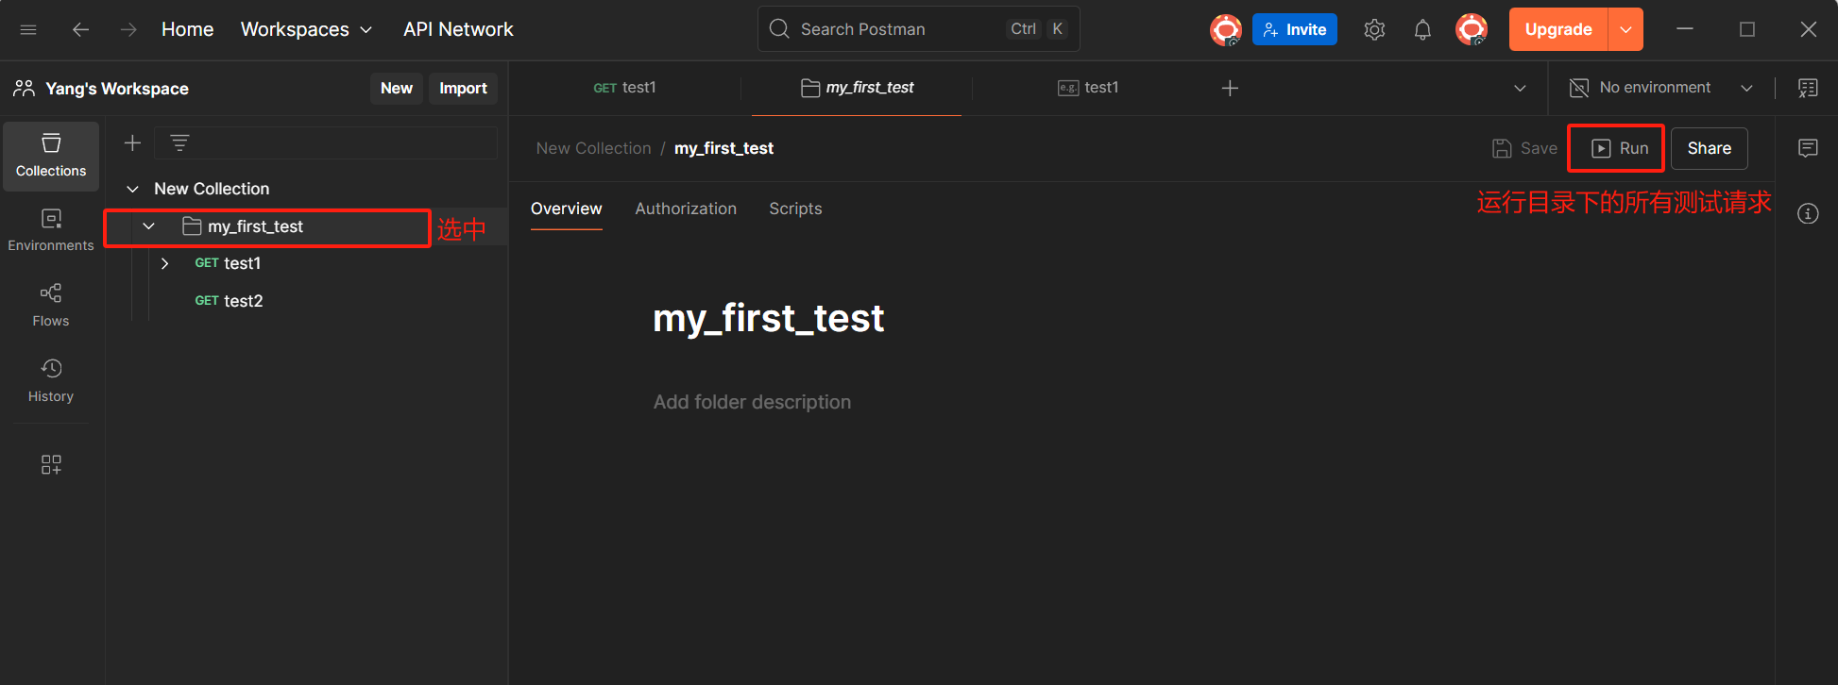Screen dimensions: 1838x685
Task: Open the Workspaces dropdown menu
Action: (306, 29)
